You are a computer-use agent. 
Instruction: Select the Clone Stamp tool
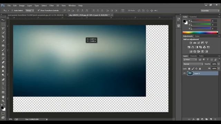[3, 54]
